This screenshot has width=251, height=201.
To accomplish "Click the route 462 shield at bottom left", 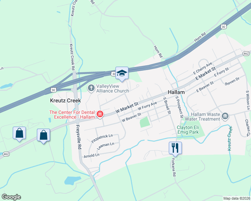I will click(x=6, y=154).
